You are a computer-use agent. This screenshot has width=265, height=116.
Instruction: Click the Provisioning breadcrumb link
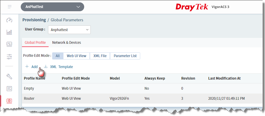pos(34,20)
